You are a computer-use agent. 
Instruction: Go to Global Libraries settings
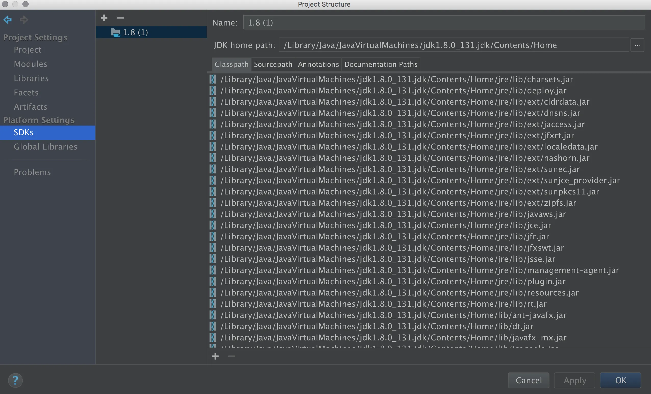(45, 147)
